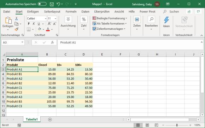
Task: Open the Zwischenablage dialog launcher
Action: click(x=23, y=35)
